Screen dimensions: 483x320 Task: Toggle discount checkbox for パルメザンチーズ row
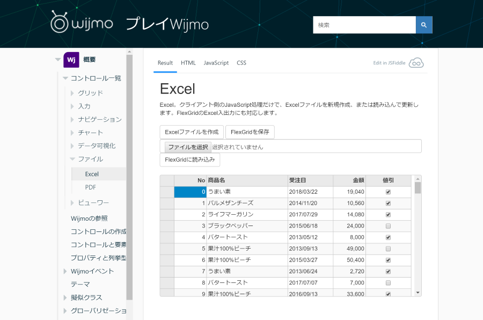pyautogui.click(x=388, y=203)
